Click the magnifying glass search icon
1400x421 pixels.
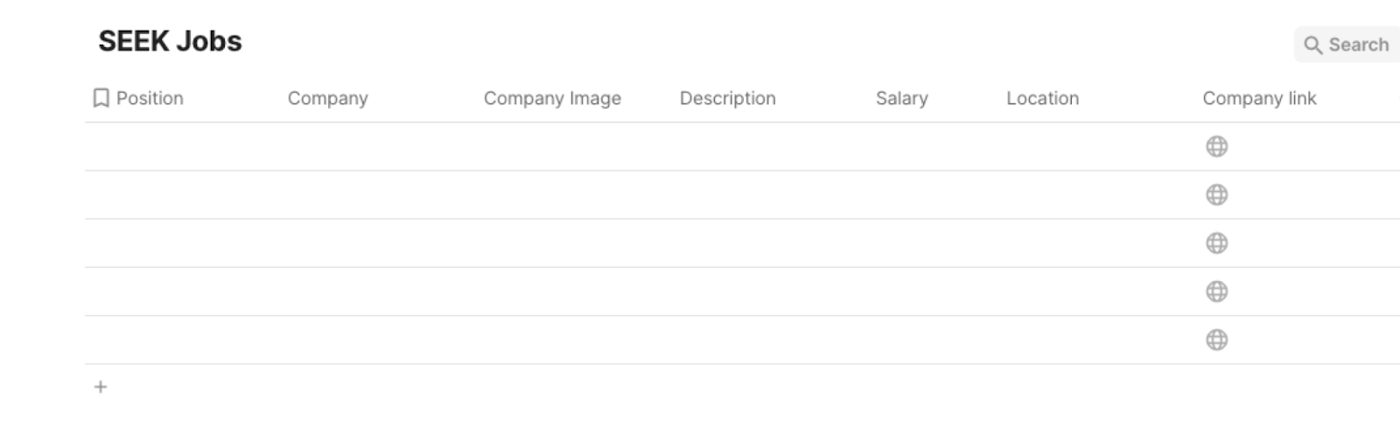click(1312, 45)
